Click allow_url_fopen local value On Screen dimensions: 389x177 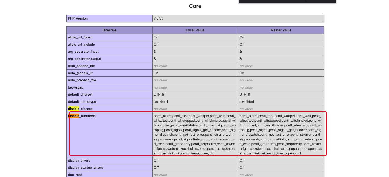click(156, 37)
